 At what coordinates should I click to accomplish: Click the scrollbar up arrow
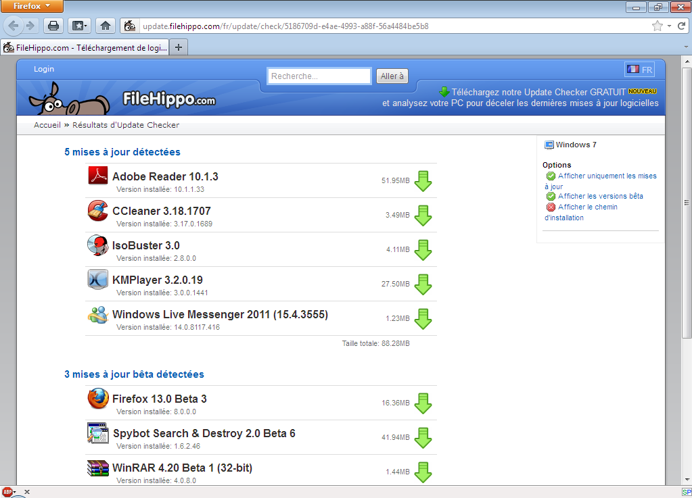point(687,60)
